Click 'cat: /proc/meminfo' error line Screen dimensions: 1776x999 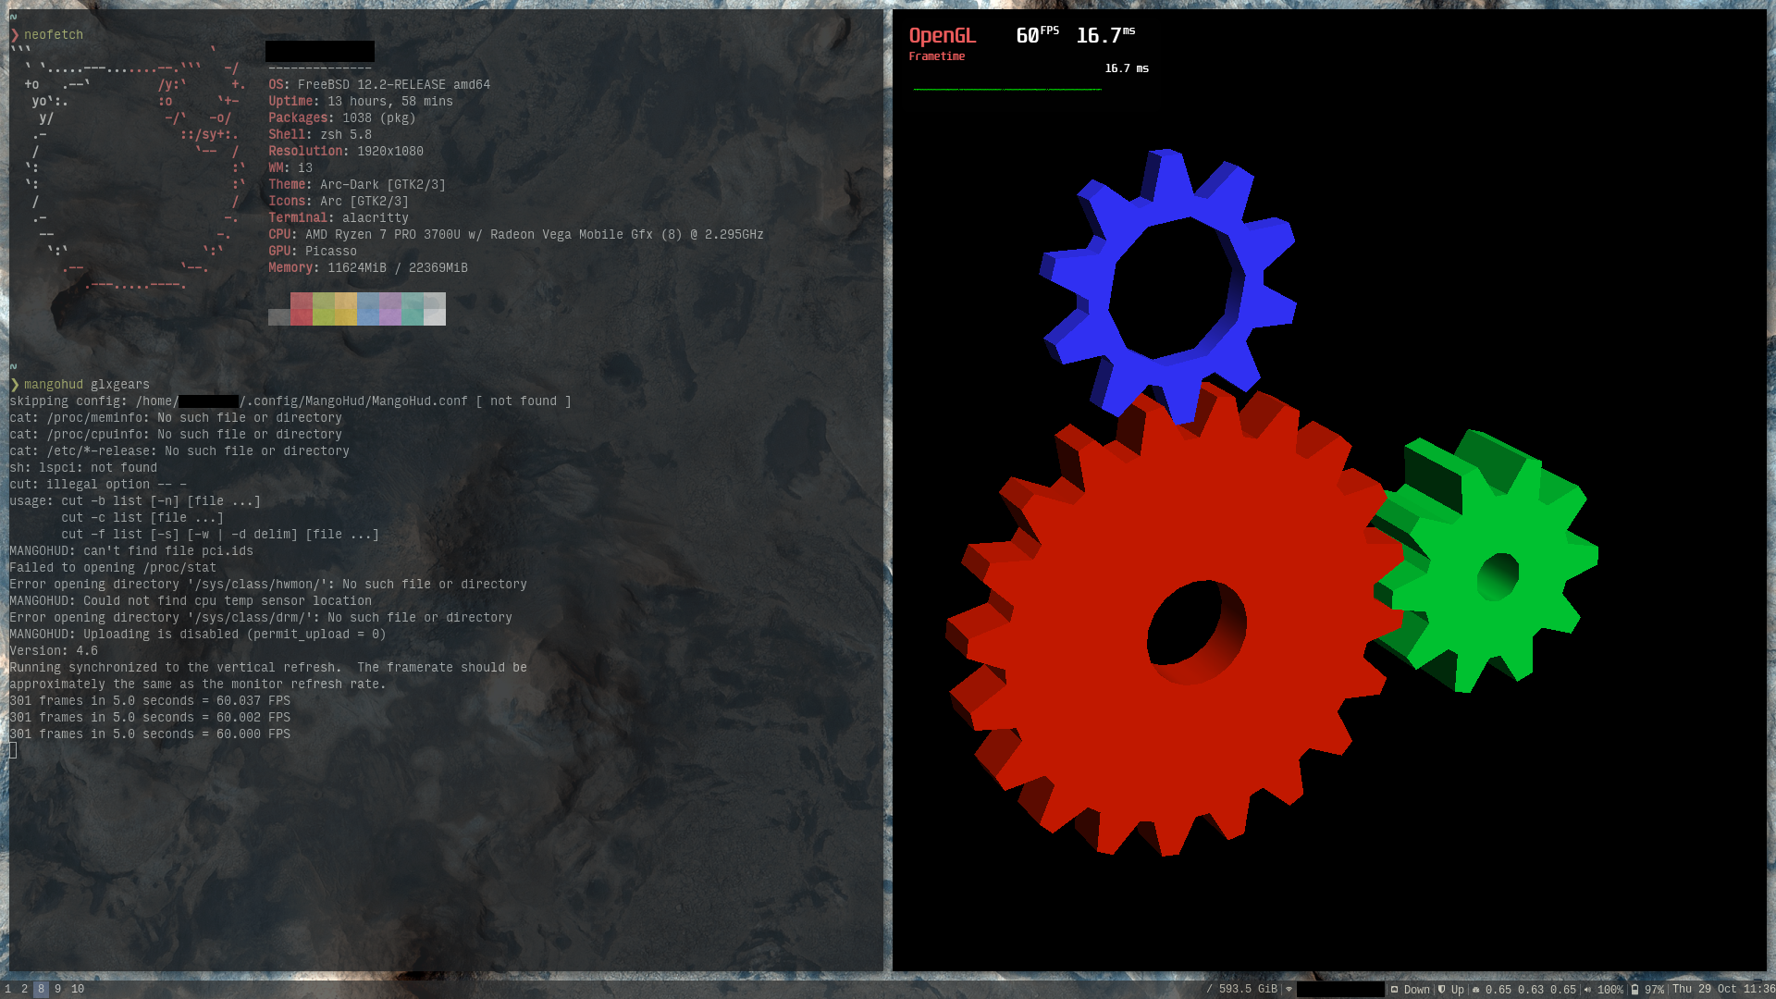tap(176, 418)
